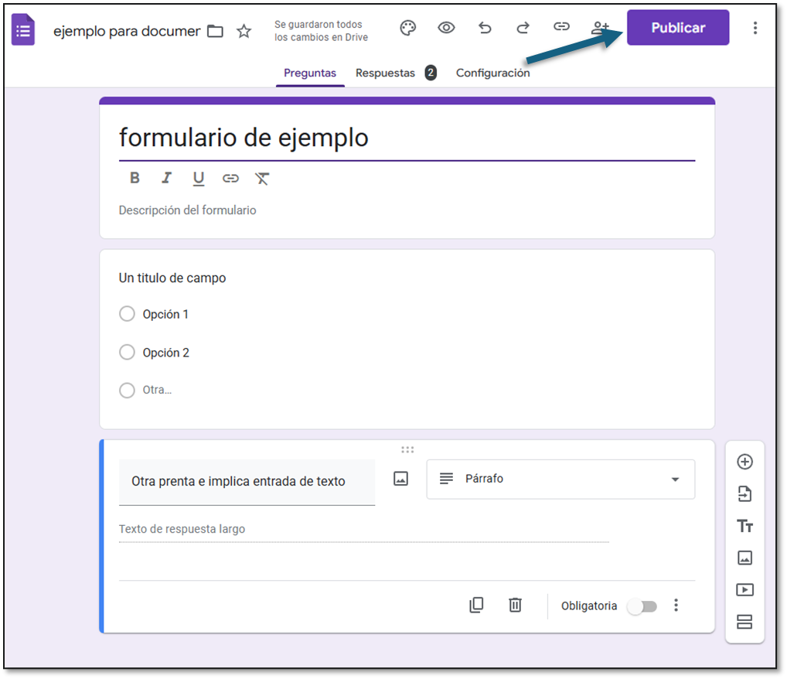Open the Configuración tab
The image size is (787, 679).
click(x=492, y=73)
